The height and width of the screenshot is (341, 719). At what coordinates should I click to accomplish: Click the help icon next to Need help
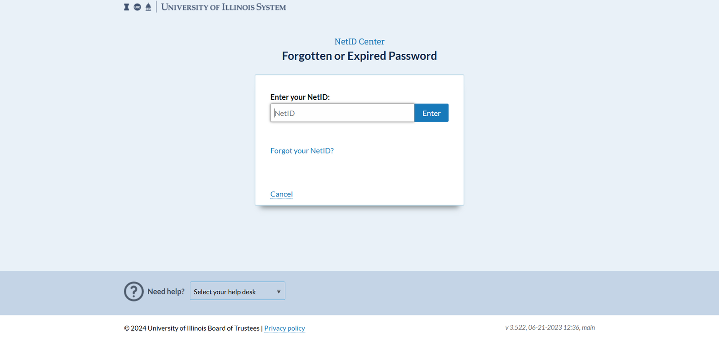133,291
